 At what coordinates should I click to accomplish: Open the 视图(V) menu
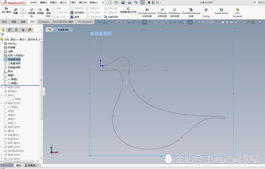click(x=53, y=2)
